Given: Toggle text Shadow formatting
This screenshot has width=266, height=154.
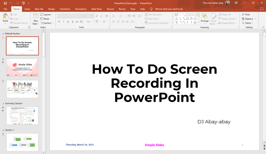Looking at the screenshot, I should pyautogui.click(x=73, y=22).
